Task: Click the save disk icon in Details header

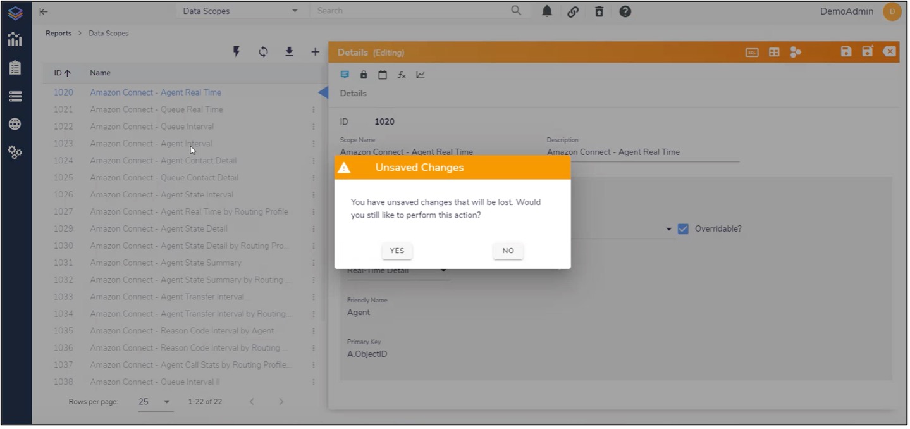Action: 846,52
